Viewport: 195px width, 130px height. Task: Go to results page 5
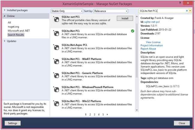click(103, 114)
